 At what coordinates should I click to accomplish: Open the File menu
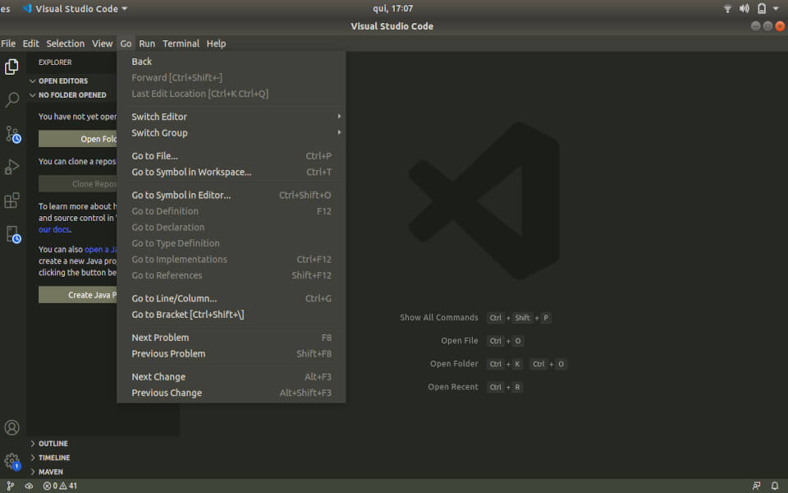click(x=8, y=44)
